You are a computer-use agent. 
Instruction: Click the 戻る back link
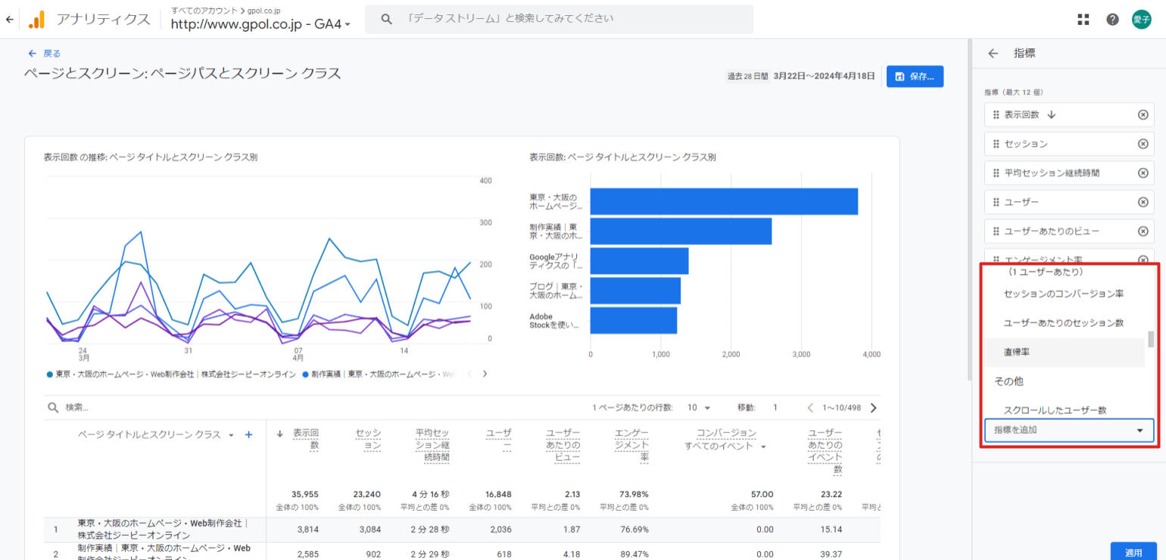click(x=44, y=54)
